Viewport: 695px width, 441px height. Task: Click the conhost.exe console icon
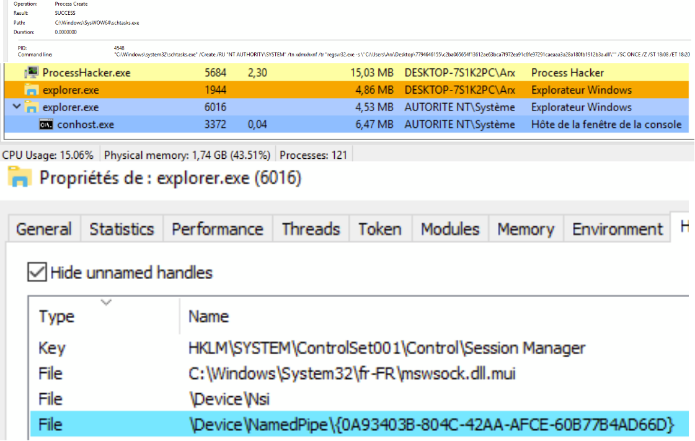(46, 125)
